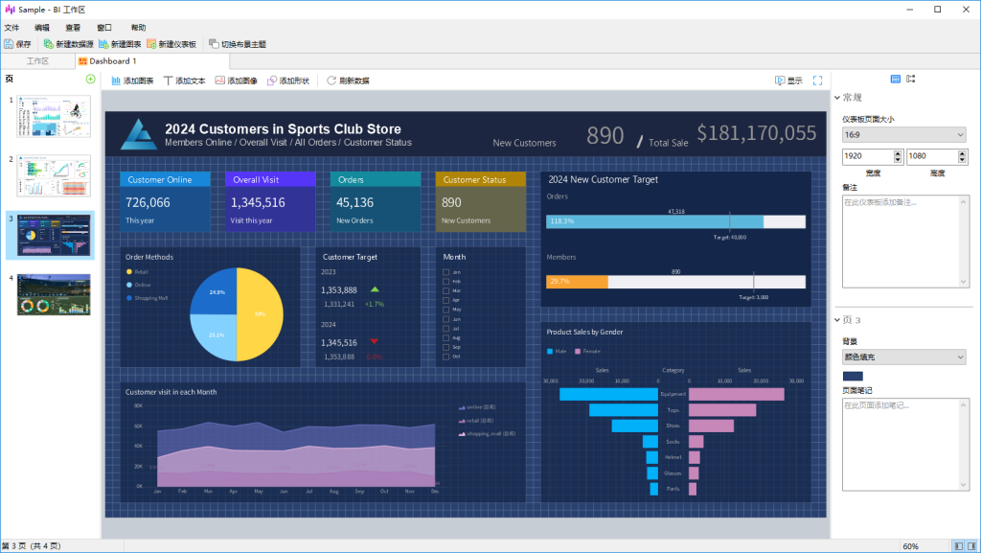Click the fullscreen icon next to 显示
This screenshot has height=553, width=981.
(x=817, y=81)
